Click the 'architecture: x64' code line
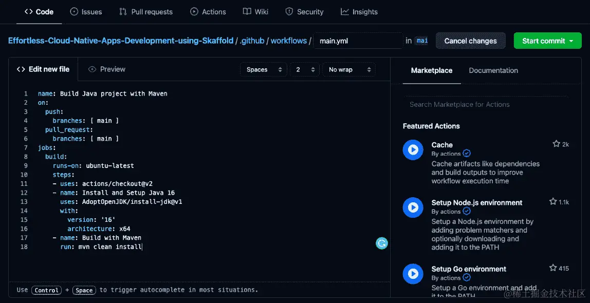Viewport: 590px width, 303px height. click(x=99, y=229)
